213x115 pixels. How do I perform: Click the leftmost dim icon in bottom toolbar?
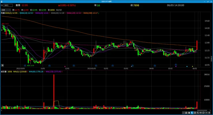click(x=183, y=113)
